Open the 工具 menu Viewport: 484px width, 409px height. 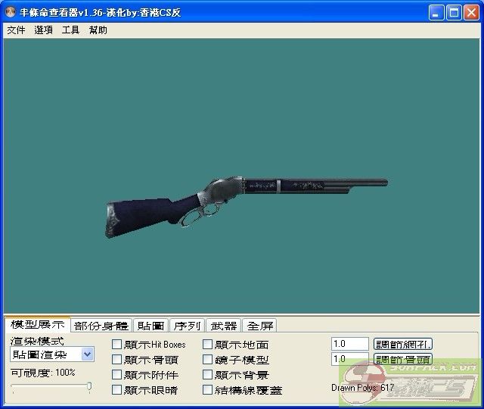pyautogui.click(x=70, y=30)
